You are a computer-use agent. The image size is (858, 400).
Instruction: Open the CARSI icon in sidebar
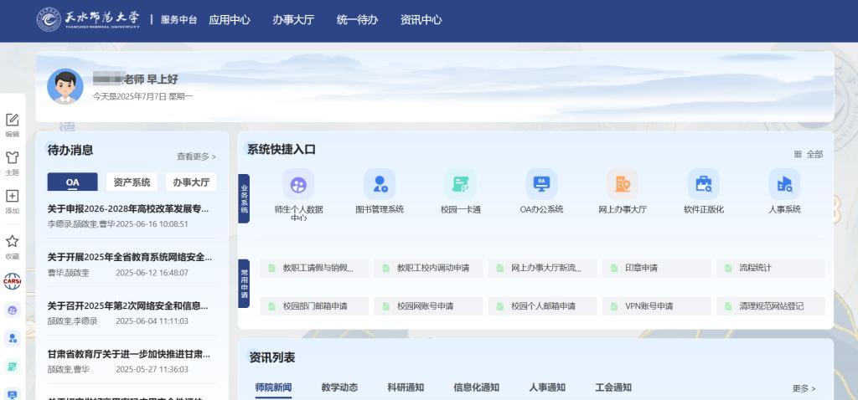pos(12,280)
